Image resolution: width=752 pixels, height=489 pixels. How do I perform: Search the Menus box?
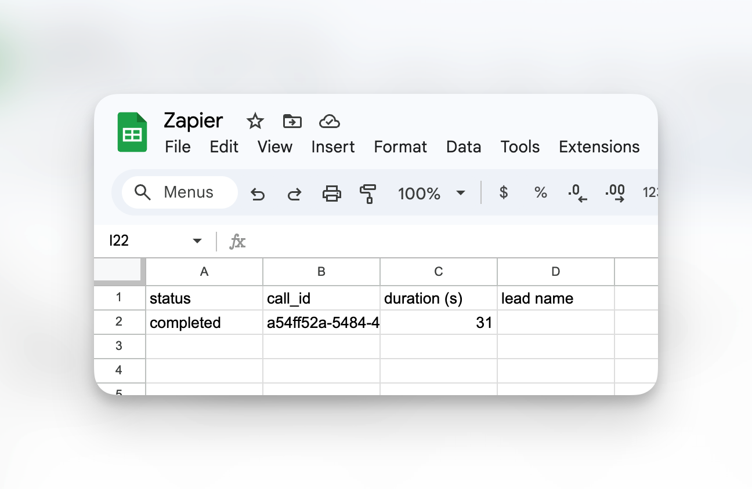pos(180,192)
